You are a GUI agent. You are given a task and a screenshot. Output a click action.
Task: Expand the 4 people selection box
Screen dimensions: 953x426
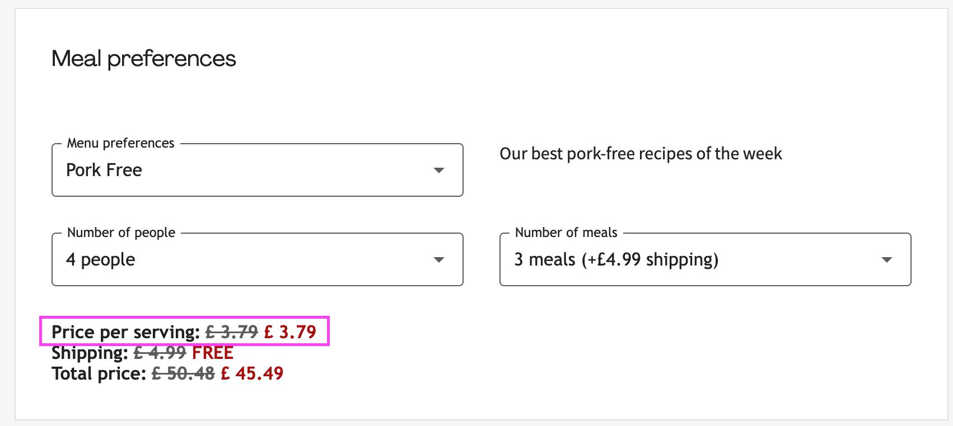246,259
